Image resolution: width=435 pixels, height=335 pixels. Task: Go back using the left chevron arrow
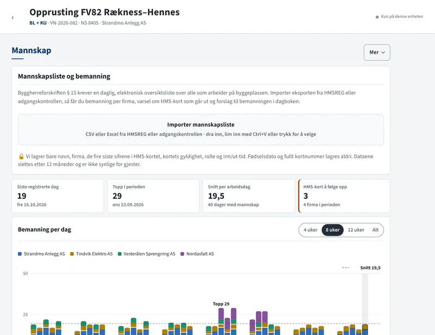(13, 18)
